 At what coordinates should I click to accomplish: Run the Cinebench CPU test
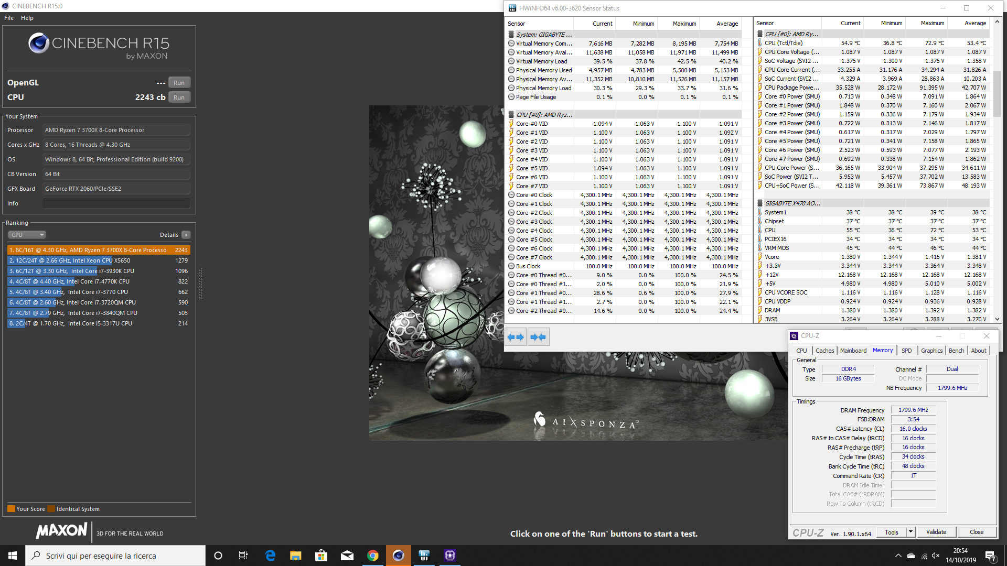point(179,97)
